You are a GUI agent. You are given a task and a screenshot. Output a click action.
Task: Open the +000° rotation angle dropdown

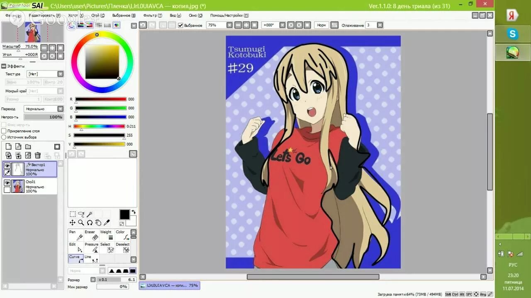click(x=283, y=25)
